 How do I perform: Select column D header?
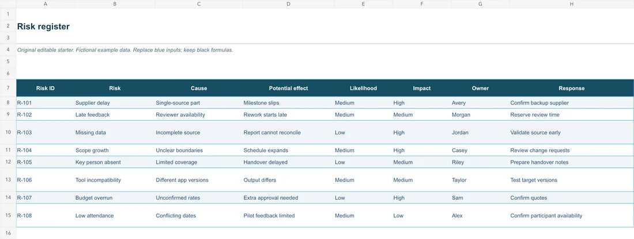click(288, 4)
